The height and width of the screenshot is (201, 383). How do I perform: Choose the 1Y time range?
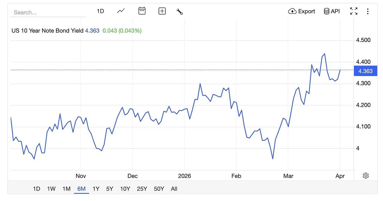96,189
